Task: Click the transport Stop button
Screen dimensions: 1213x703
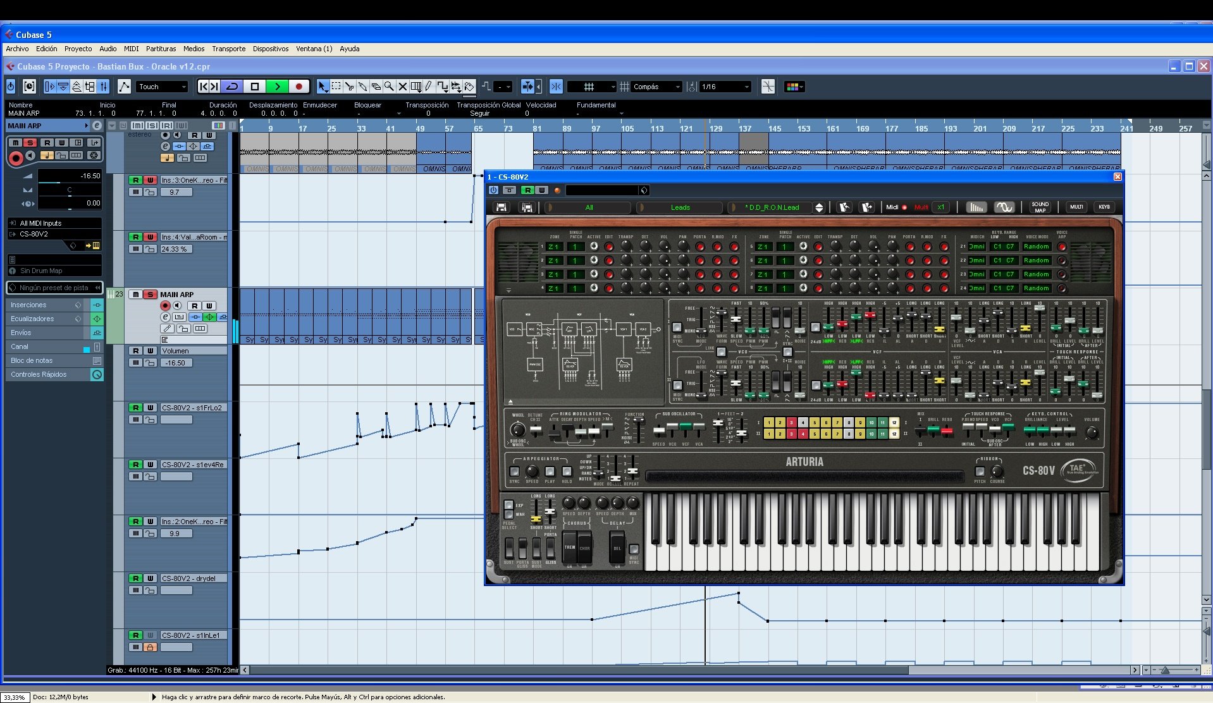Action: (x=255, y=87)
